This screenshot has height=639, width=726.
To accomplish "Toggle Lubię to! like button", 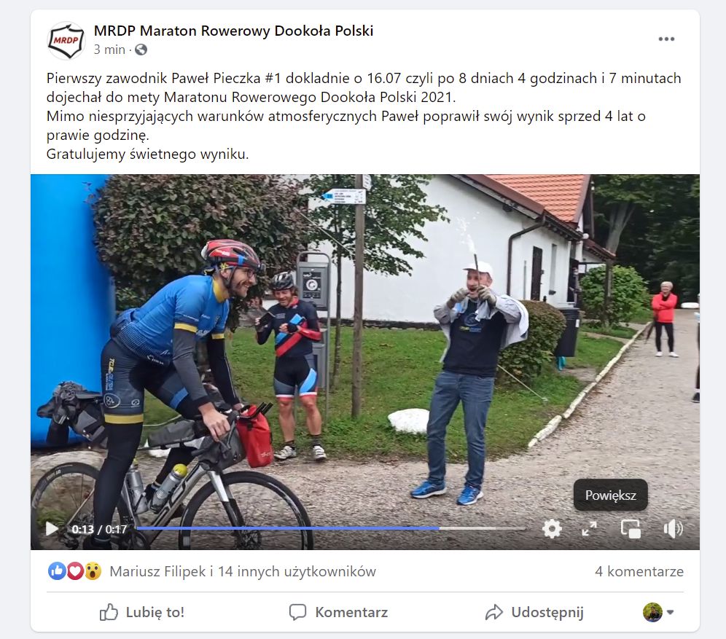I will point(141,612).
